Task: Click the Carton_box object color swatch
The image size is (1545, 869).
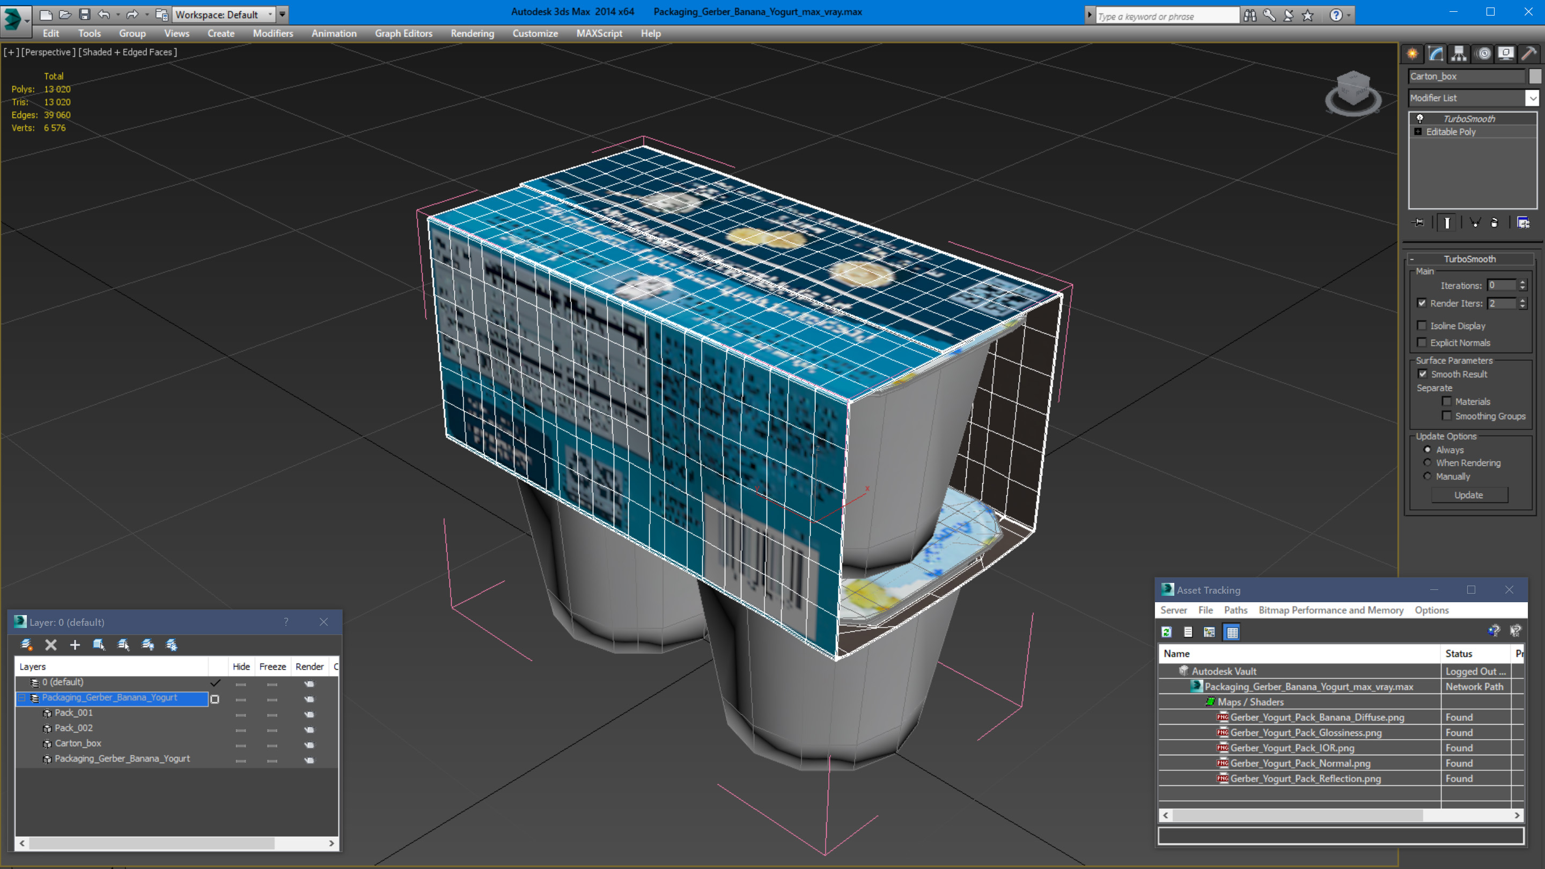Action: click(x=1535, y=76)
